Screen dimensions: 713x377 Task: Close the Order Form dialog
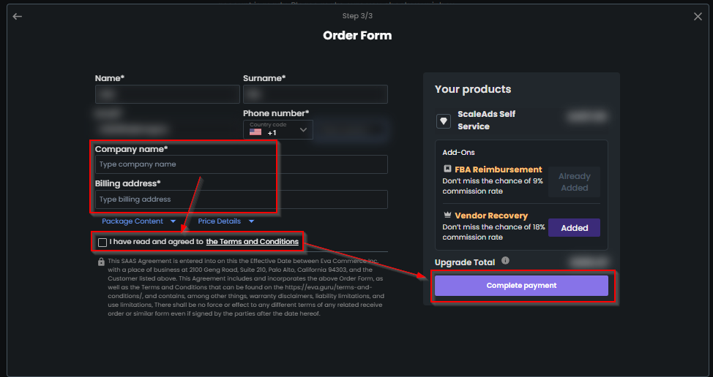point(698,16)
